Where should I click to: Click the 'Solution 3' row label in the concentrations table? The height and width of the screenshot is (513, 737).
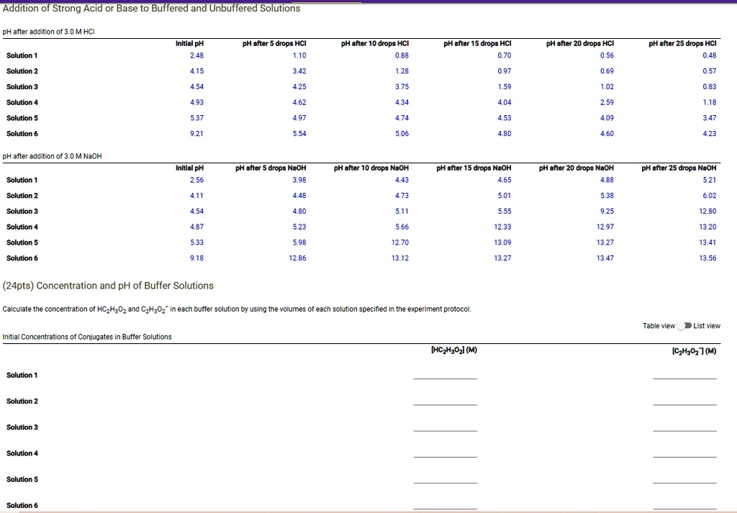pyautogui.click(x=22, y=427)
